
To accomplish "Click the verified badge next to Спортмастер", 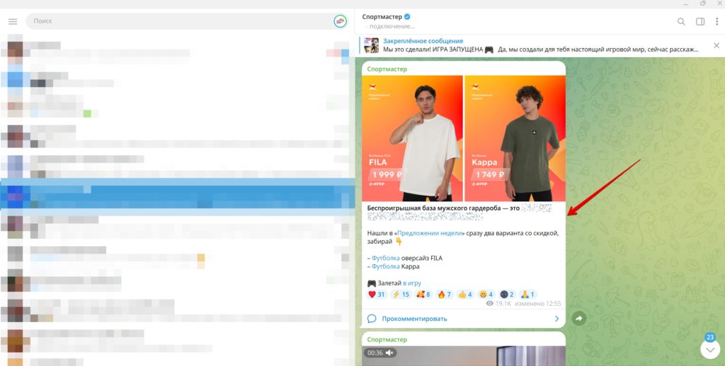I will [407, 17].
